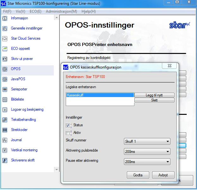Open Skriv ut prøver page
Image resolution: width=197 pixels, height=190 pixels.
point(22,59)
